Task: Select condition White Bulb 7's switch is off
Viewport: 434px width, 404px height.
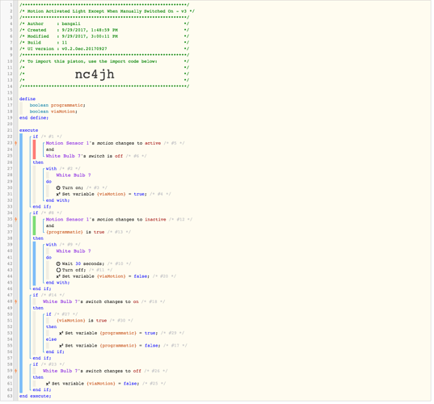Action: (x=84, y=156)
